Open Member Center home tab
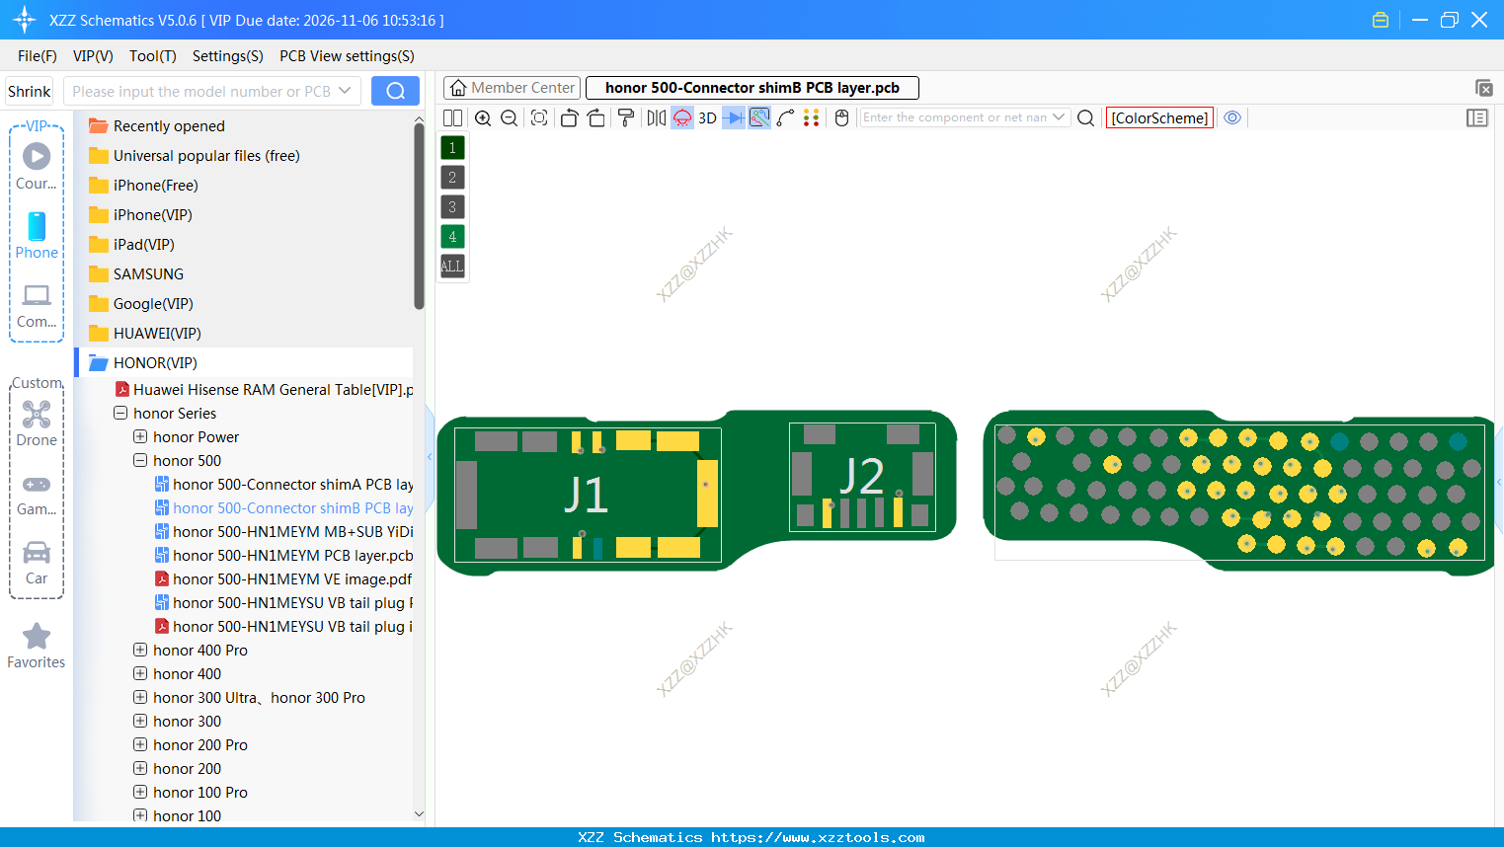1504x847 pixels. (512, 88)
